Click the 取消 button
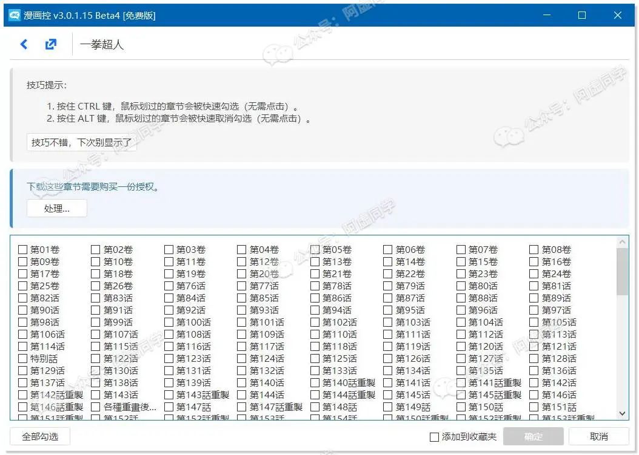639x455 pixels. pyautogui.click(x=598, y=437)
